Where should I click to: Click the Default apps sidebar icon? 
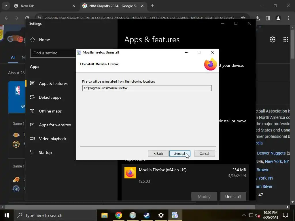[32, 97]
